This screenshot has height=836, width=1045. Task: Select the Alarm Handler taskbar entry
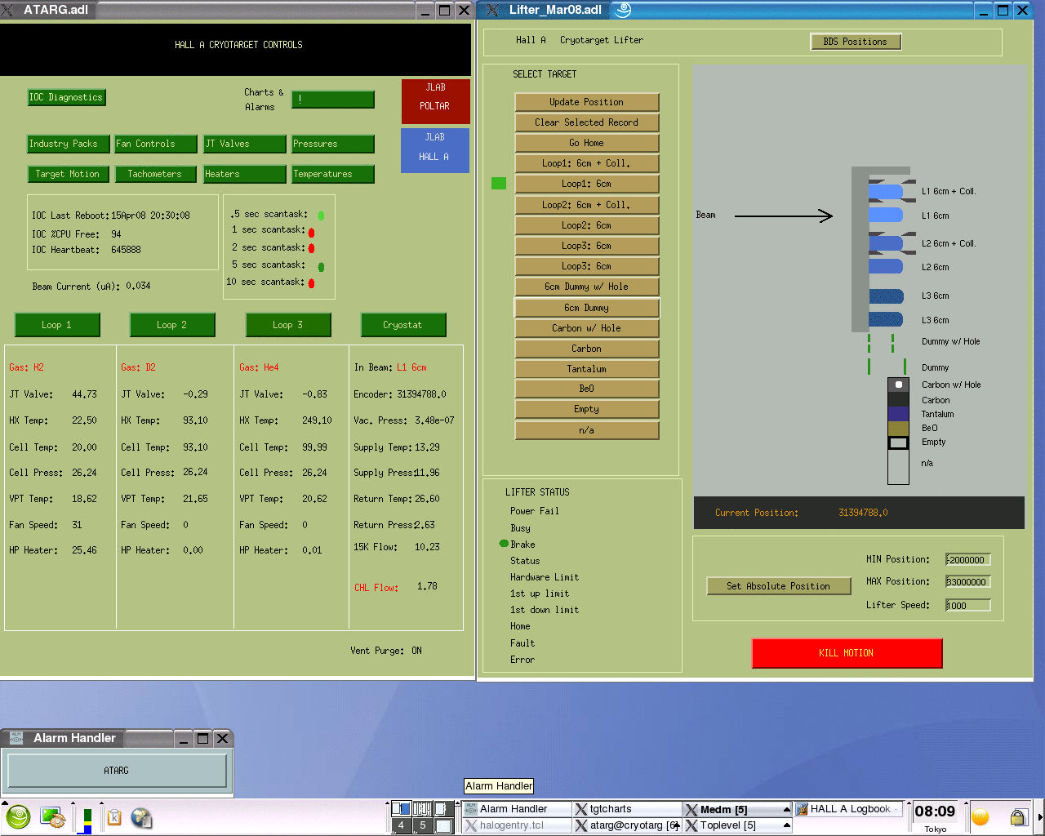[516, 809]
